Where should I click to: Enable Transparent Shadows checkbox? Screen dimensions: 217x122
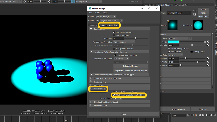[114, 49]
